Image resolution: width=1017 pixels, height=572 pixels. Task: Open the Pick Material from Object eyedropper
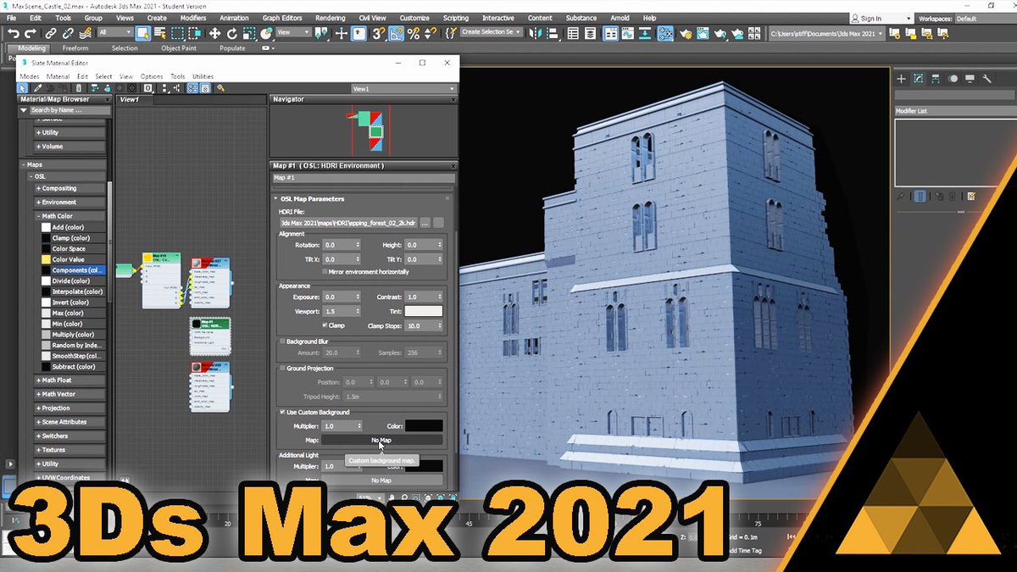38,87
